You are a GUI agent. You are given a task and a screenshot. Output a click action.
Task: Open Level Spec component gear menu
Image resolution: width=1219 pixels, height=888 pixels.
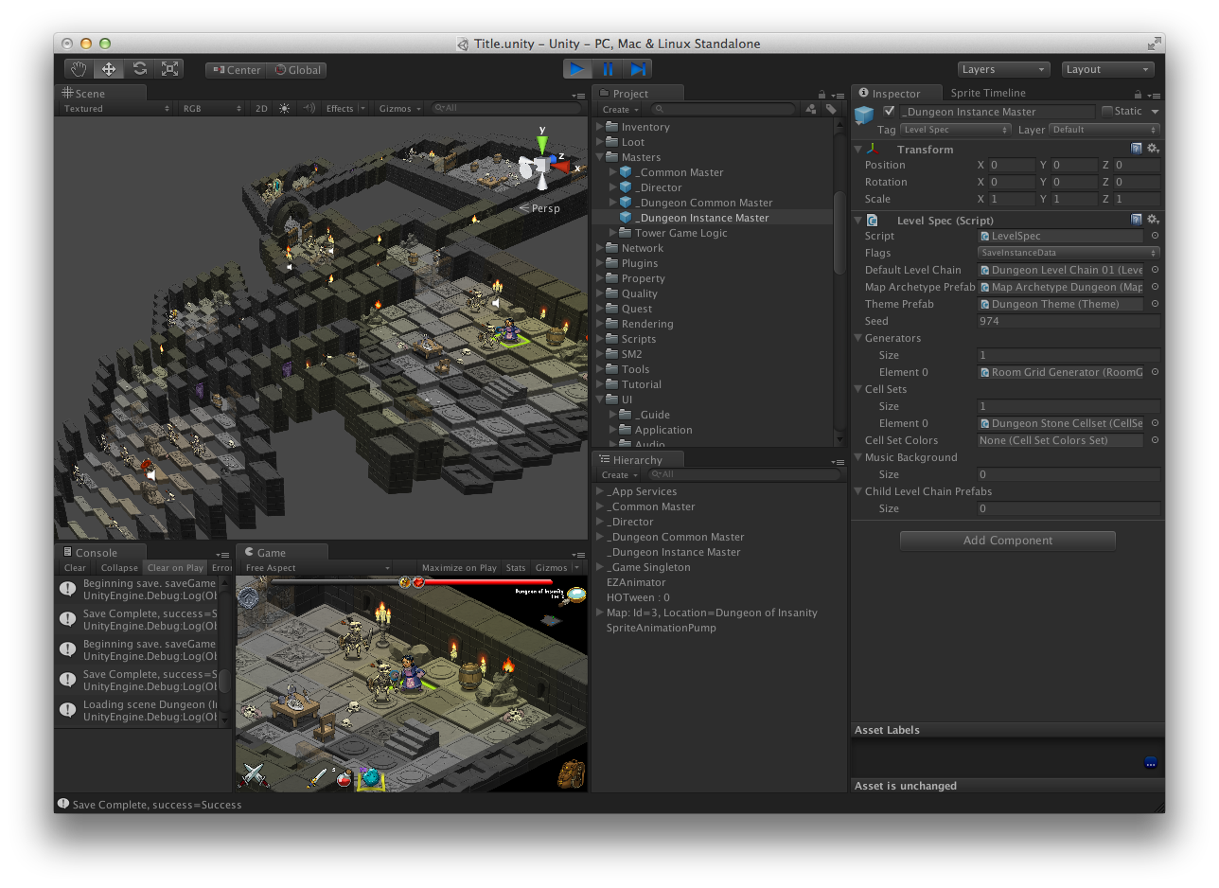[x=1153, y=220]
